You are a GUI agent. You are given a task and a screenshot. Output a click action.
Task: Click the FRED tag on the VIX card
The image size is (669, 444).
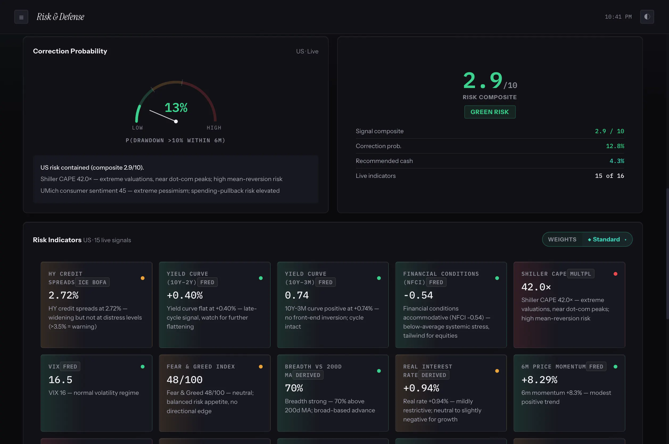tap(70, 366)
